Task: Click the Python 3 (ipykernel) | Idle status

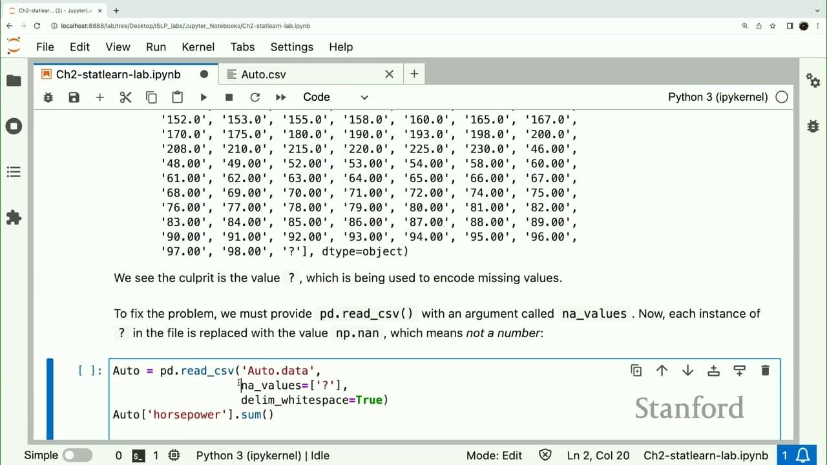Action: [x=262, y=455]
